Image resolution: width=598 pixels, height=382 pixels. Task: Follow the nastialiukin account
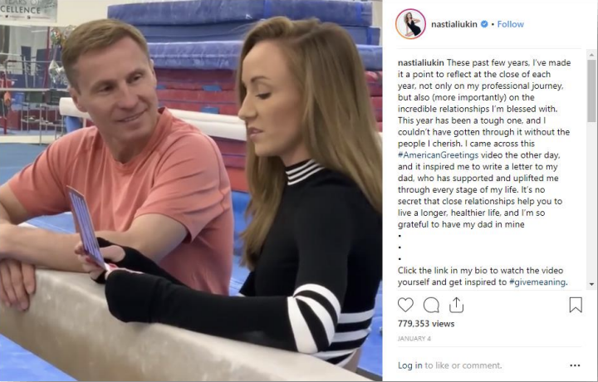click(510, 24)
